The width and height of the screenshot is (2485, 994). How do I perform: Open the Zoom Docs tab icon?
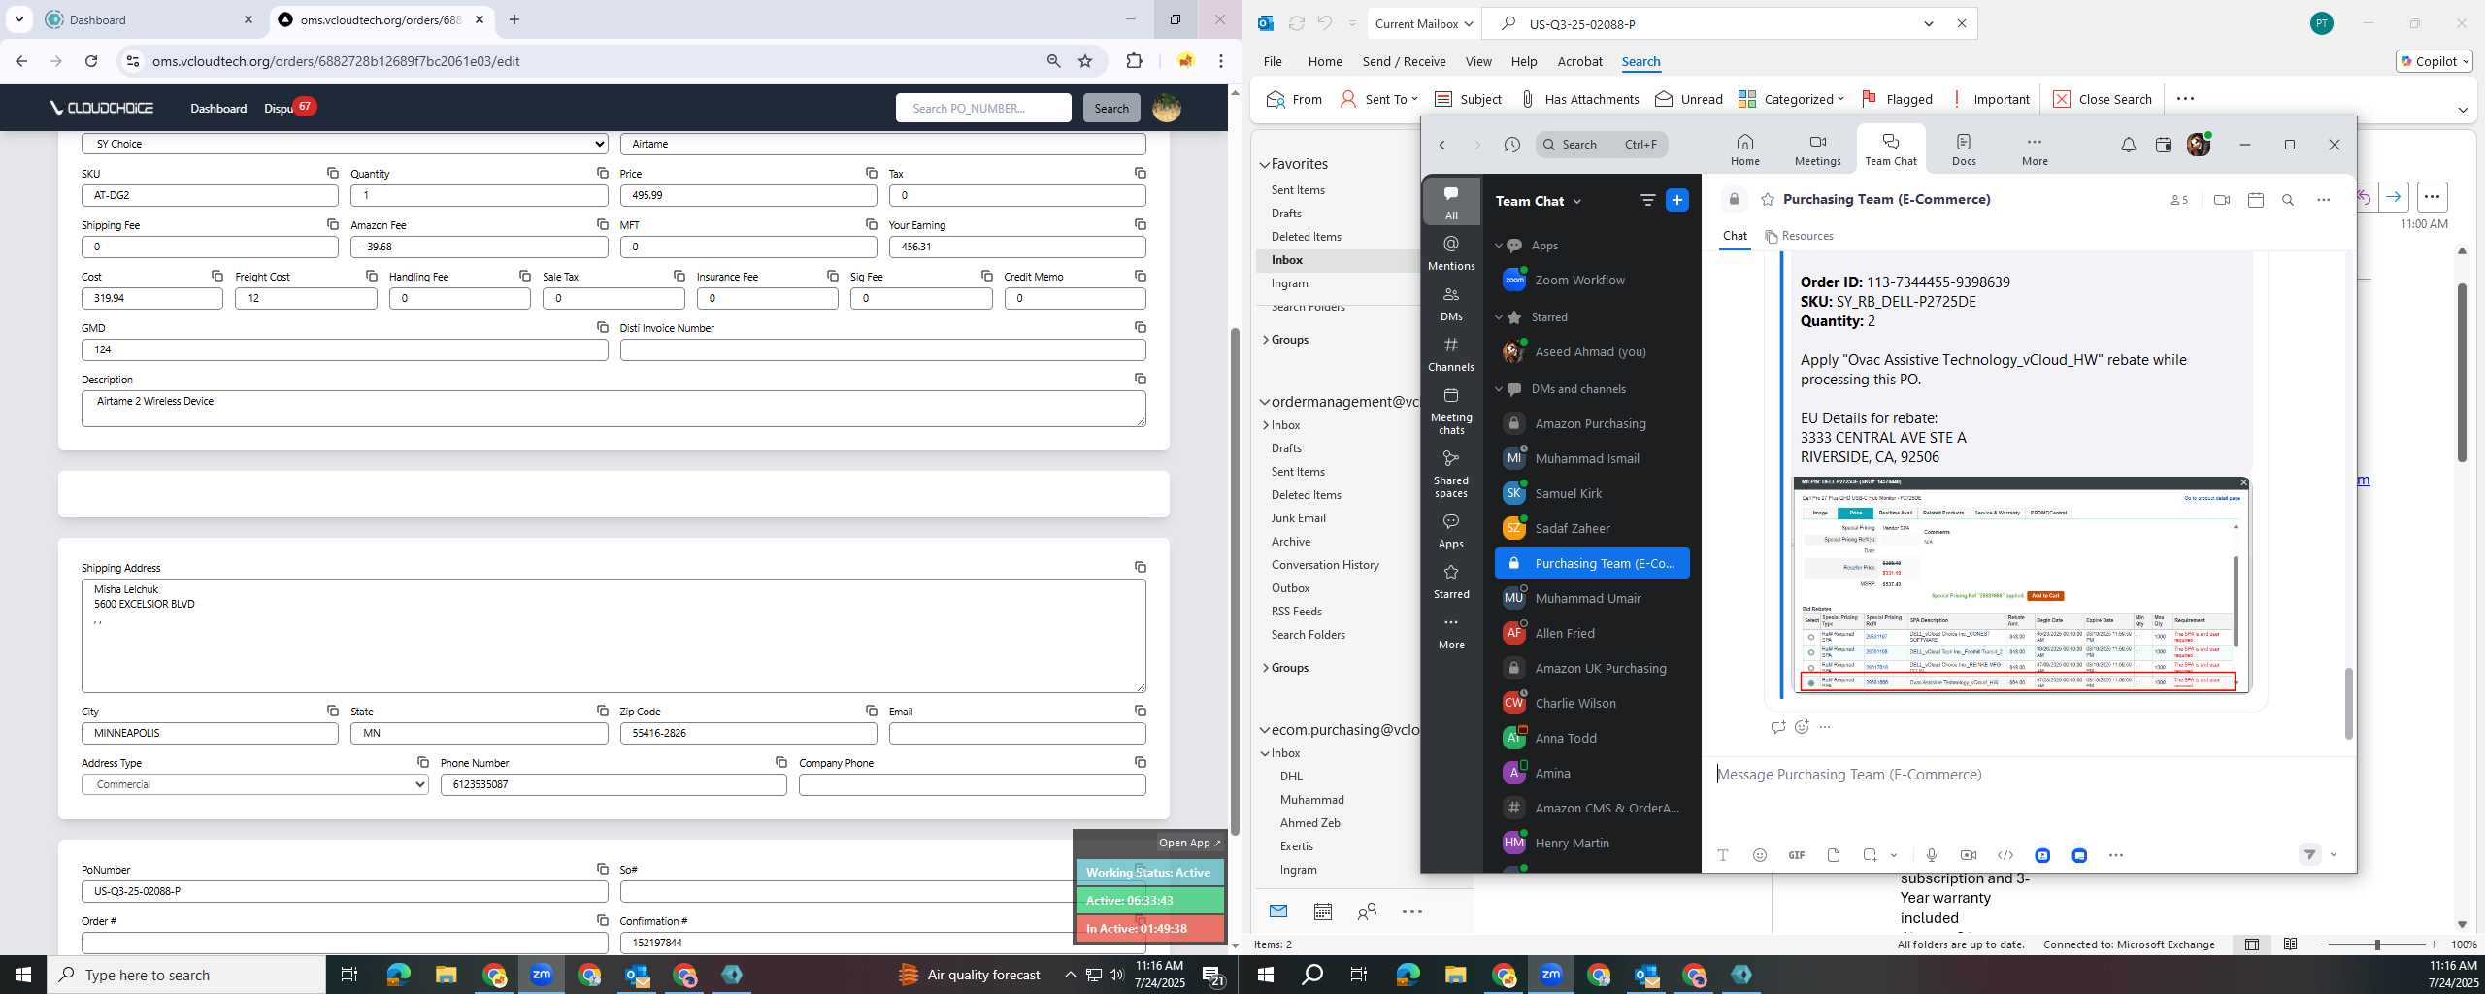tap(1964, 149)
